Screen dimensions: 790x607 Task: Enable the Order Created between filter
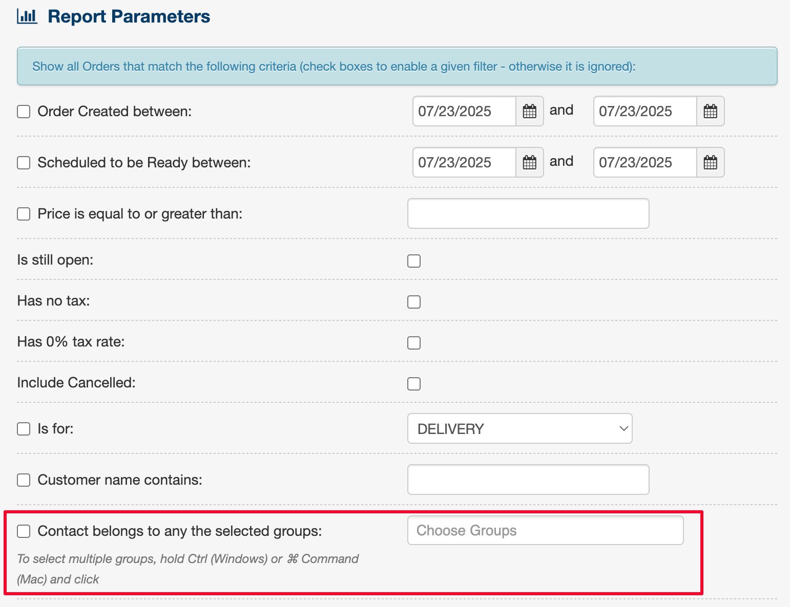click(x=24, y=112)
